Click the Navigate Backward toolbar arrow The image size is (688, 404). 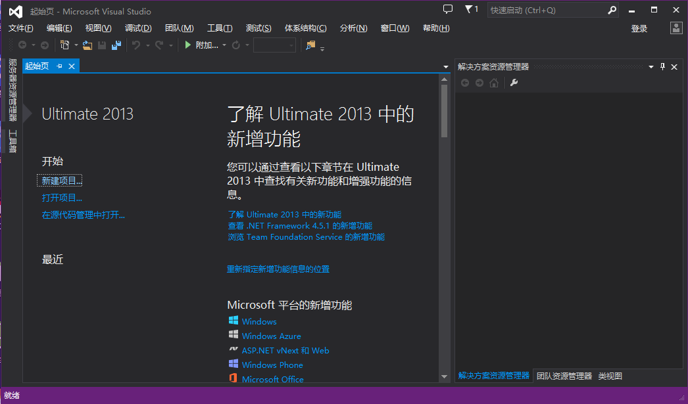click(22, 45)
